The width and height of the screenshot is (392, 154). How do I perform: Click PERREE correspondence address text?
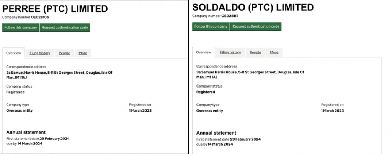tap(59, 75)
